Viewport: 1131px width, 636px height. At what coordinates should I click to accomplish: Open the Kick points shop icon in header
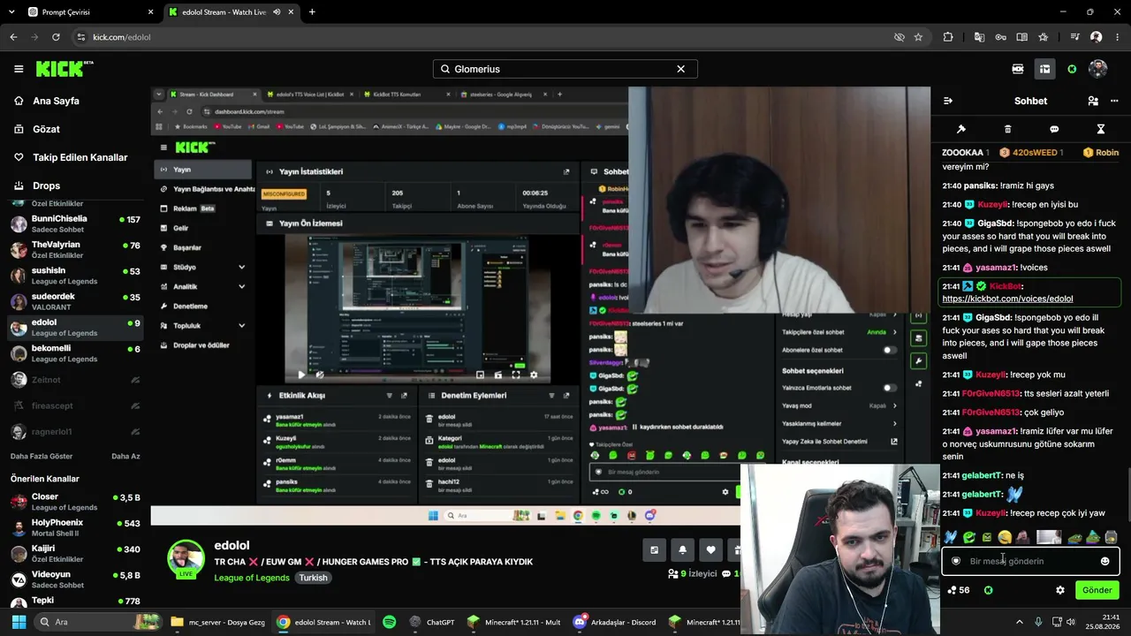tap(1018, 69)
